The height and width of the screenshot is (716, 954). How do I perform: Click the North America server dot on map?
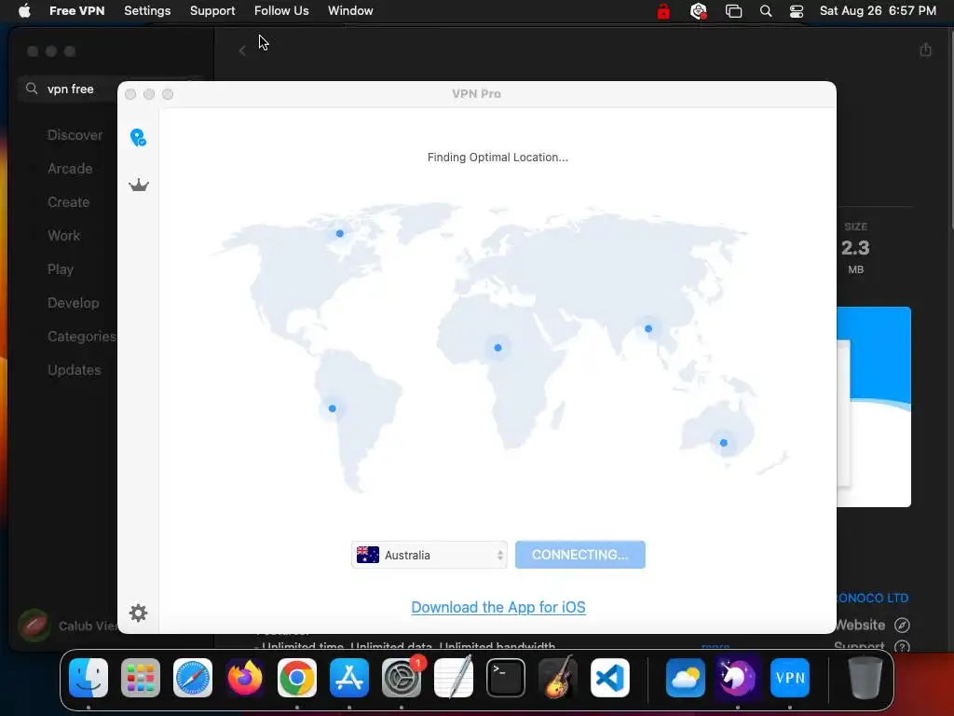pyautogui.click(x=339, y=233)
